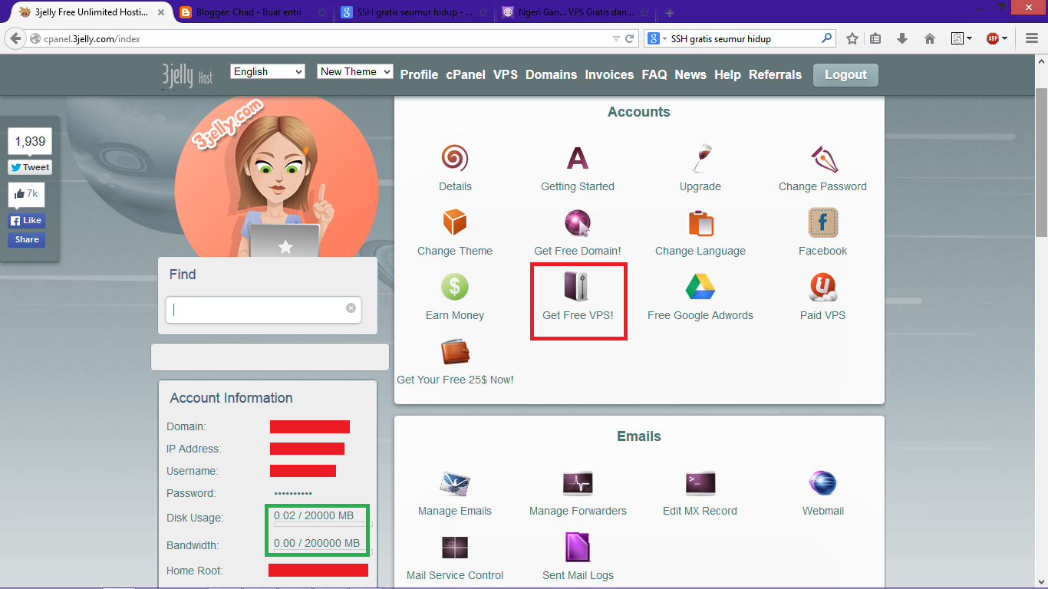This screenshot has height=589, width=1048.
Task: Switch to the SSH gratis seumur hidup tab
Action: (414, 12)
